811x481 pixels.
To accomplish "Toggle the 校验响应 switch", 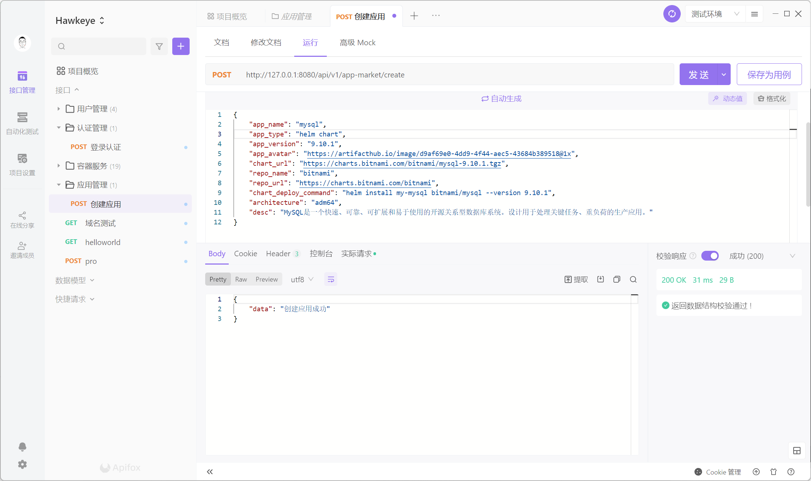I will (x=710, y=256).
